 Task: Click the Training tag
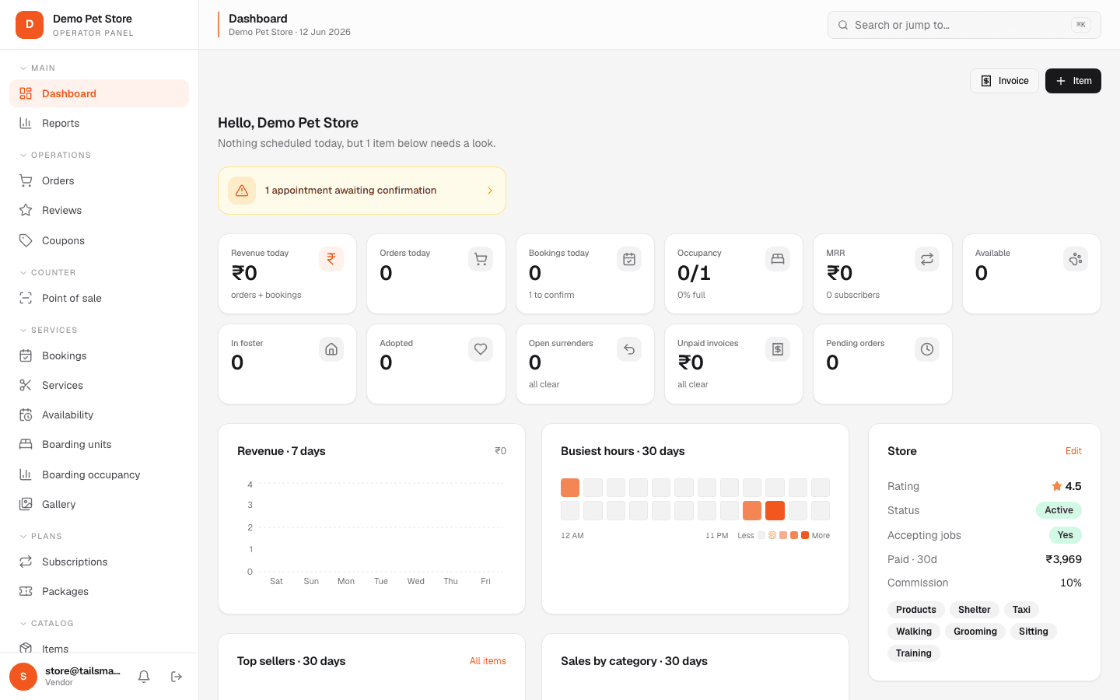914,653
